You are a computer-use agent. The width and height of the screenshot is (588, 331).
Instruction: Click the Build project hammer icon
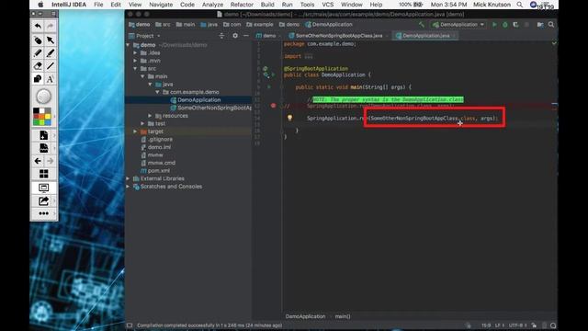422,25
